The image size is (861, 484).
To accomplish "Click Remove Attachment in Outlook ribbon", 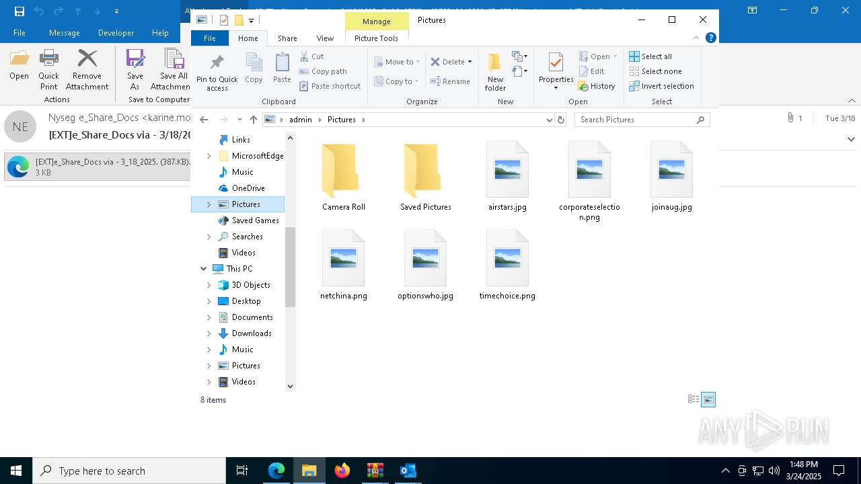I will (x=87, y=70).
